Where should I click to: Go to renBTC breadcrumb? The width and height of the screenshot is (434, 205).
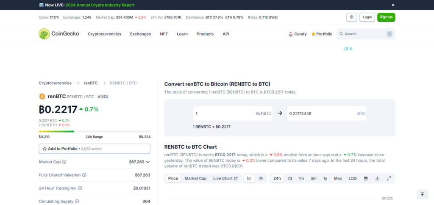tap(91, 83)
